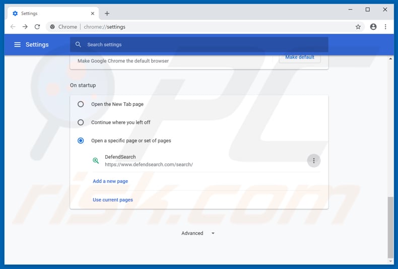
Task: Bookmark this page with the star icon
Action: (358, 27)
